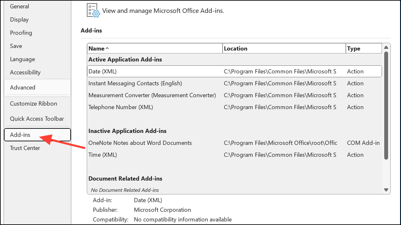Viewport: 401px width, 225px height.
Task: Open Proofing settings
Action: tap(21, 33)
